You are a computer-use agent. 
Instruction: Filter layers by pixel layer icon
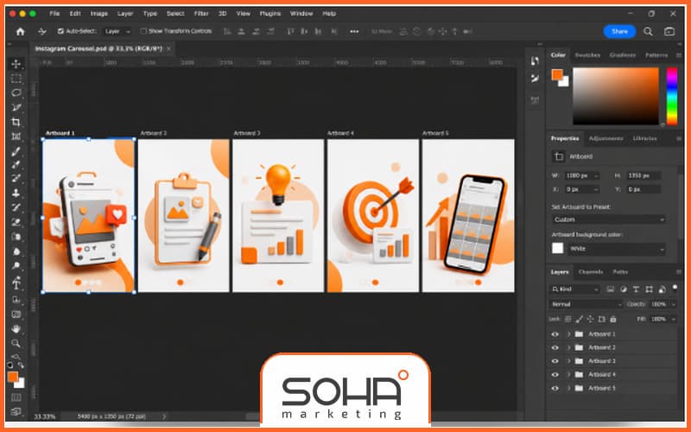click(611, 289)
